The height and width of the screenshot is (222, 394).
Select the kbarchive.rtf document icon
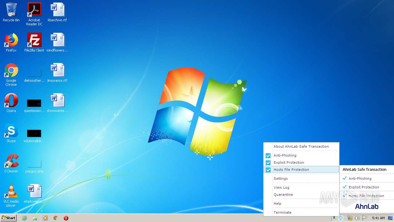[x=57, y=12]
